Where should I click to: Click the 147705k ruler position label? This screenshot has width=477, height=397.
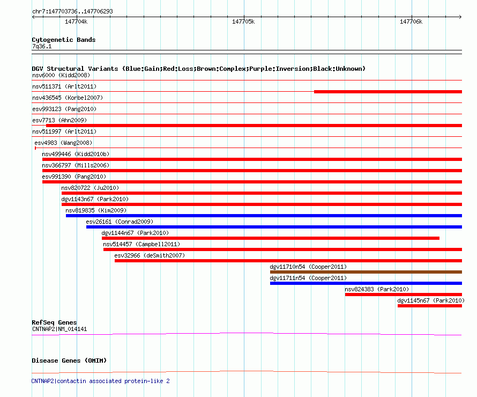(x=243, y=21)
